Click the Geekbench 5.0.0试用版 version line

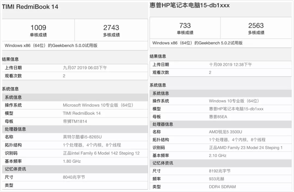pyautogui.click(x=51, y=46)
